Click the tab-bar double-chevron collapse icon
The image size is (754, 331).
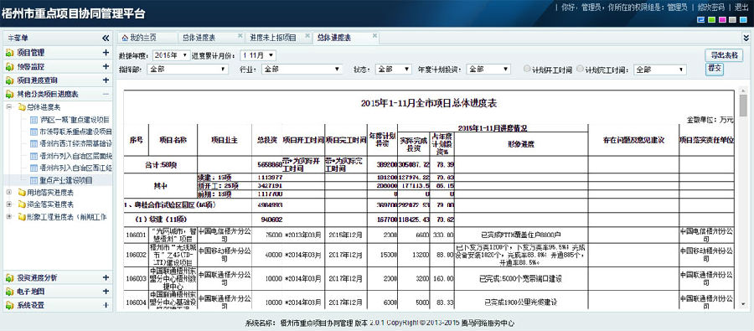pyautogui.click(x=746, y=38)
